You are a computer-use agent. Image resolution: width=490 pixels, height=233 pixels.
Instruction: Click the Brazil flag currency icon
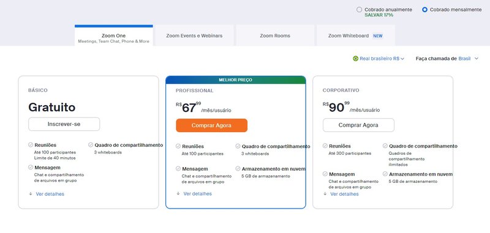[x=355, y=58]
